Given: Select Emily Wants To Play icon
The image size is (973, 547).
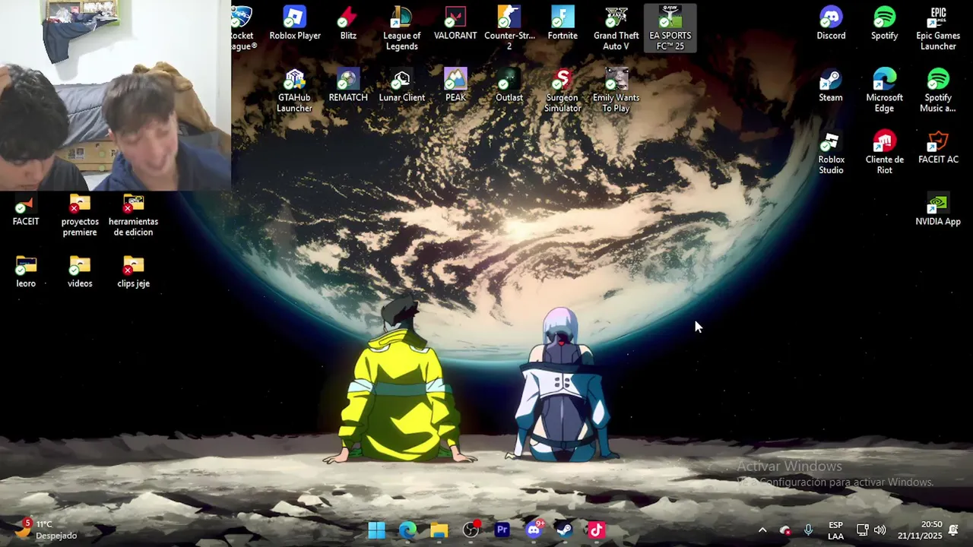Looking at the screenshot, I should point(616,91).
